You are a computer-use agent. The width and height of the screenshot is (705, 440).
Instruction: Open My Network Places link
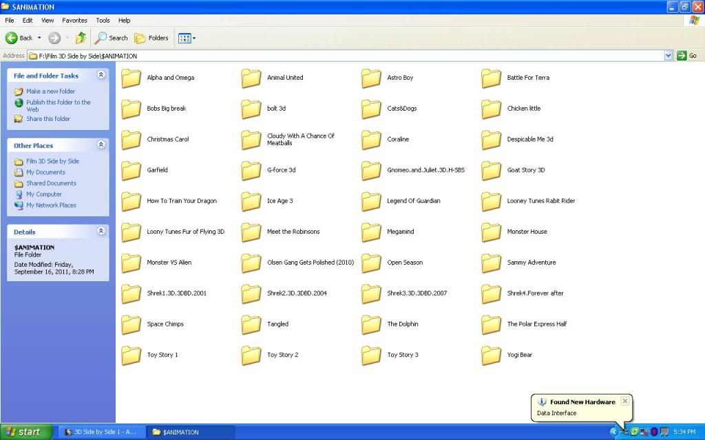[51, 205]
